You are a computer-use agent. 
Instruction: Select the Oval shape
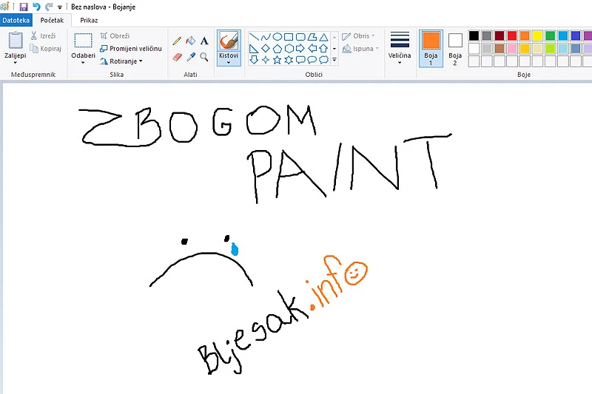(277, 37)
